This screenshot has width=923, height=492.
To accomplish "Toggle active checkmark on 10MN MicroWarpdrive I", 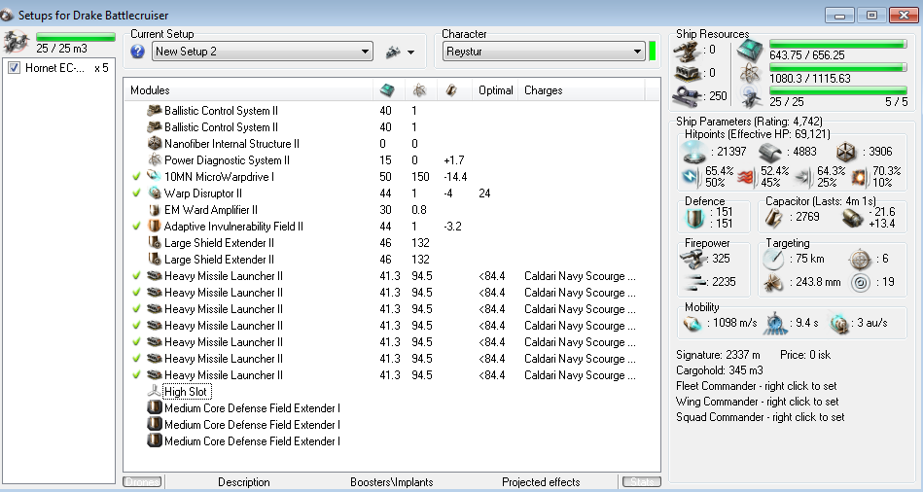I will (136, 177).
